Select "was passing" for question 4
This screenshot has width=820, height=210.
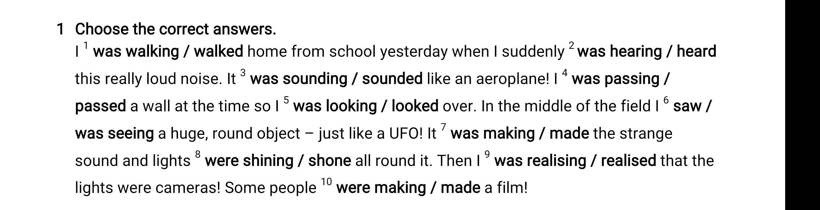coord(616,79)
